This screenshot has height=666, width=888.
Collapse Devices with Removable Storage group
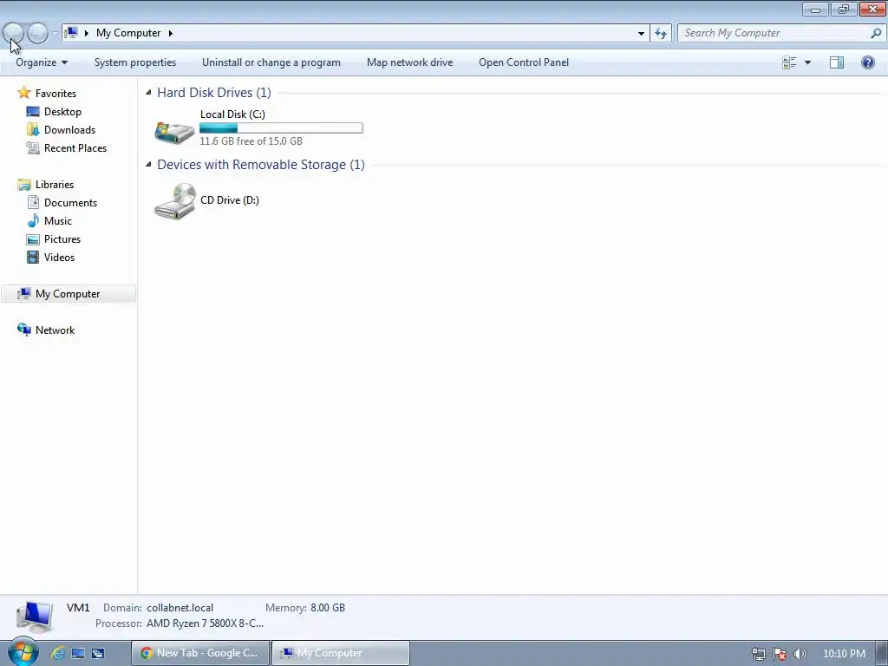click(x=148, y=164)
